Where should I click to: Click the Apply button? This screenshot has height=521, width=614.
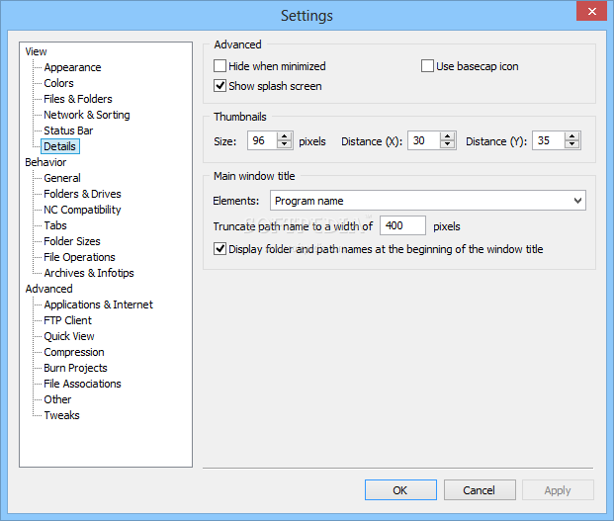point(558,489)
